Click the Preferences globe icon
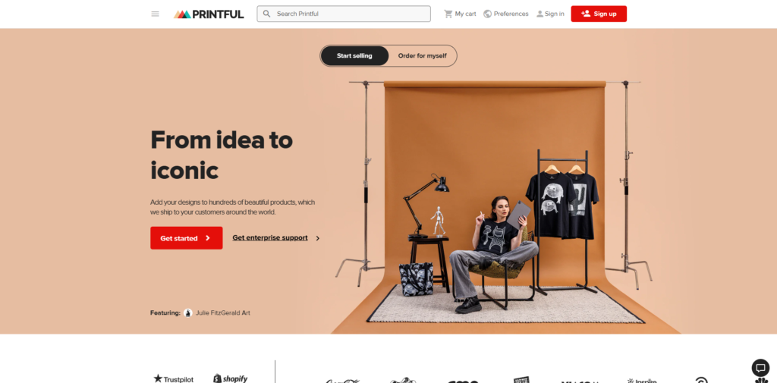Screen dimensions: 777x383 point(488,14)
